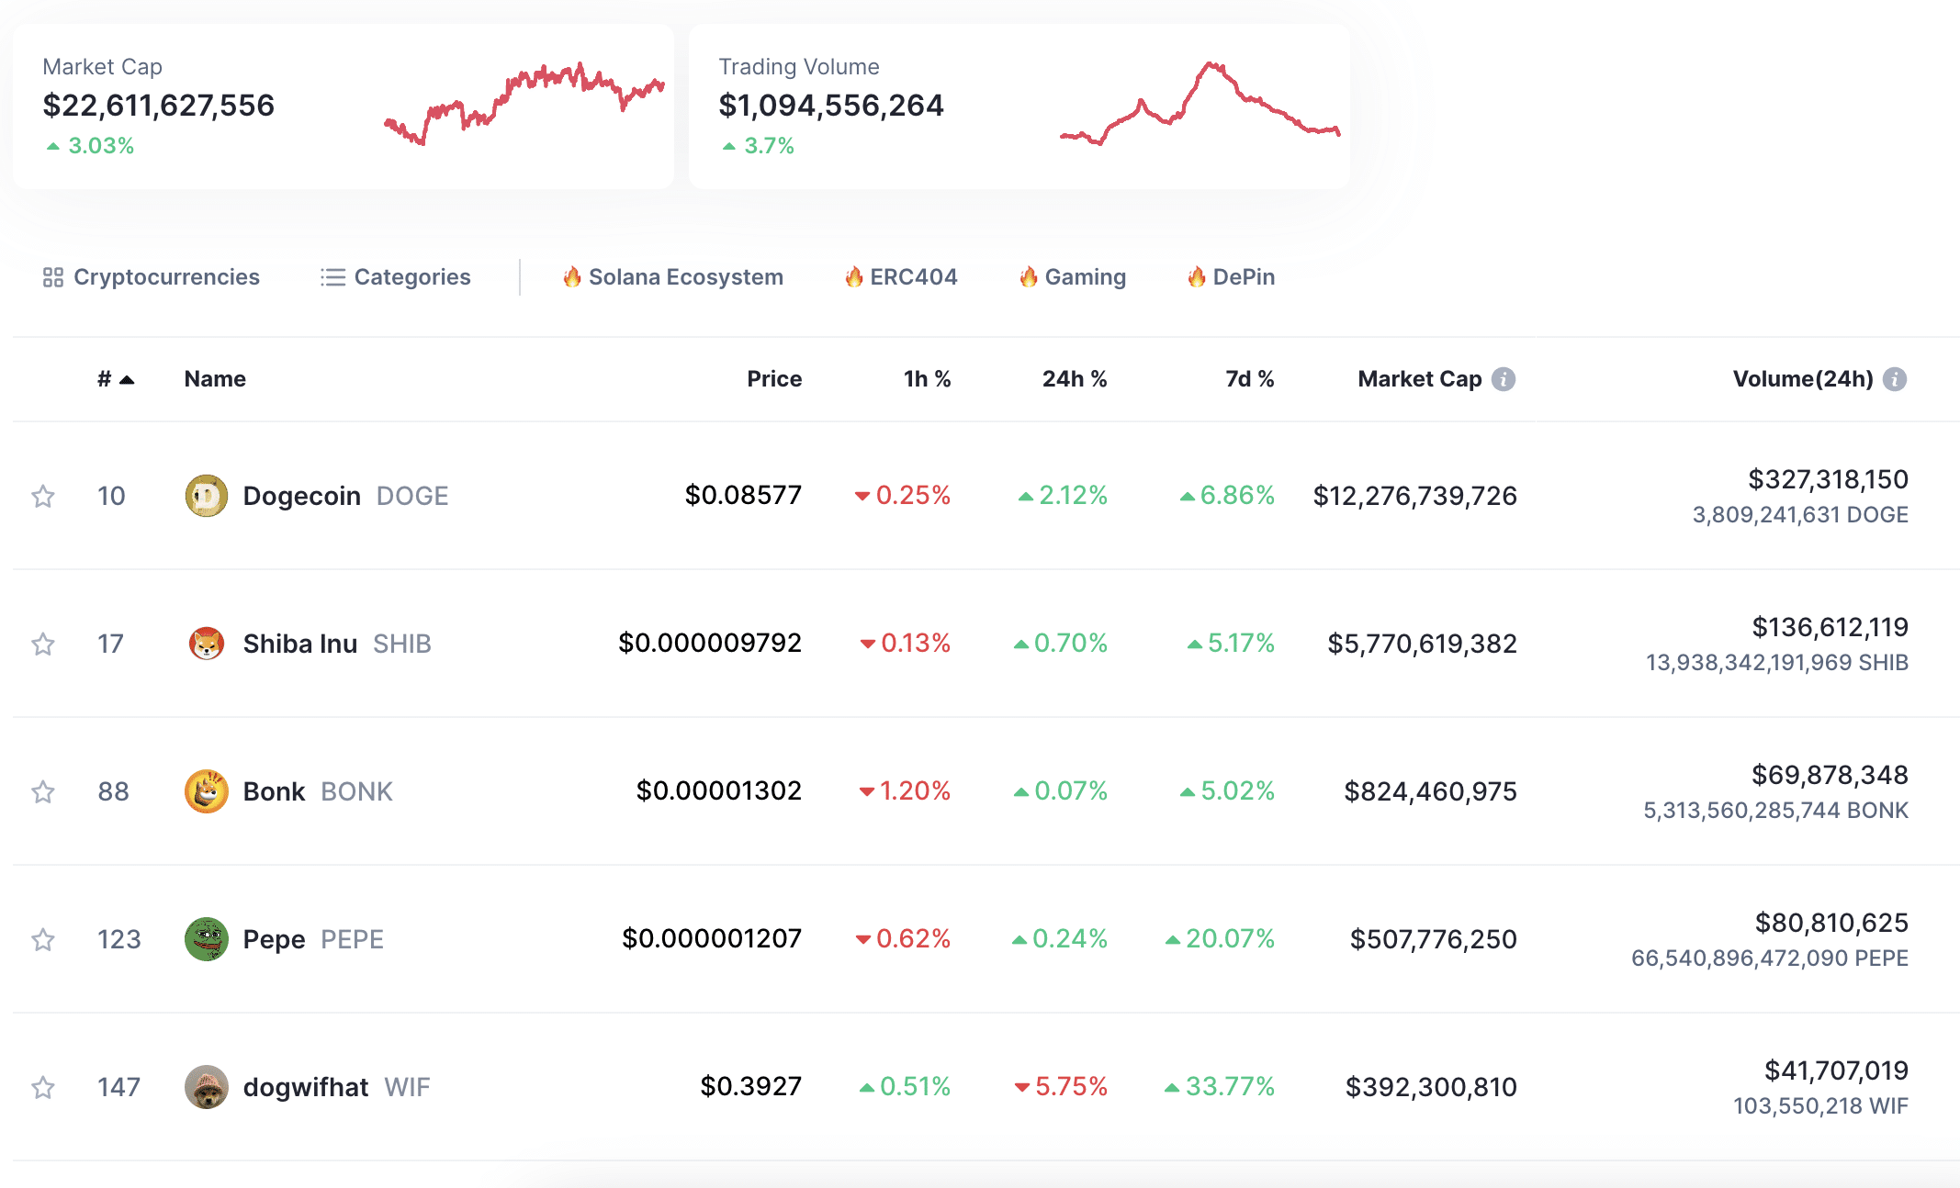Screen dimensions: 1960x1188
Task: Click the dogwifhat price $0.3927
Action: coord(751,1087)
